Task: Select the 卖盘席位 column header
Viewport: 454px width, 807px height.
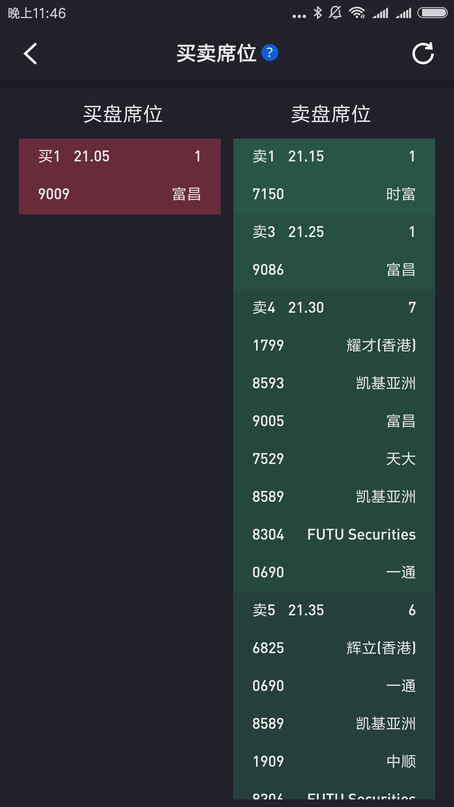Action: [331, 114]
